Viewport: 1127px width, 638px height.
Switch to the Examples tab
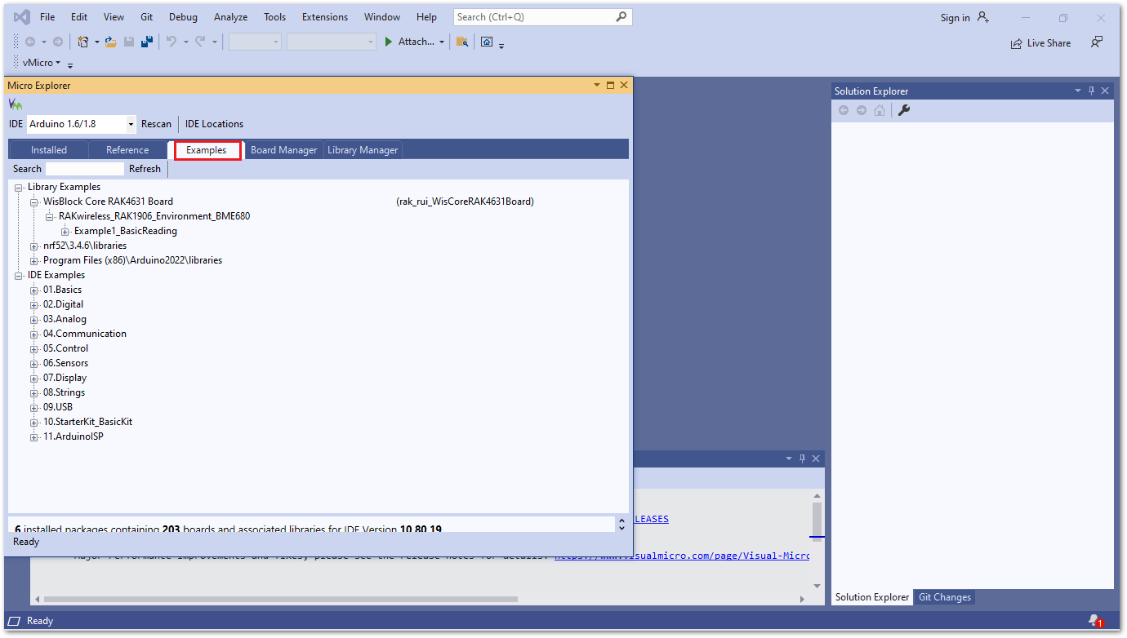point(207,150)
